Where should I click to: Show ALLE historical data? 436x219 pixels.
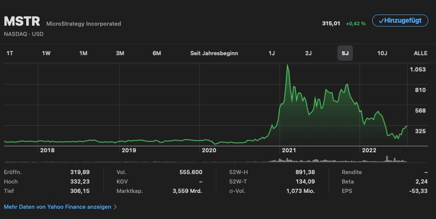tap(421, 53)
